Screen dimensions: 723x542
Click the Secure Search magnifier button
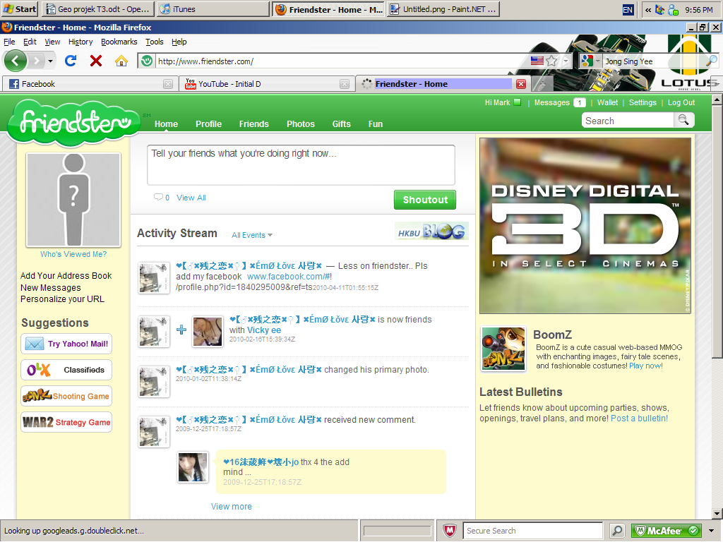click(x=617, y=531)
